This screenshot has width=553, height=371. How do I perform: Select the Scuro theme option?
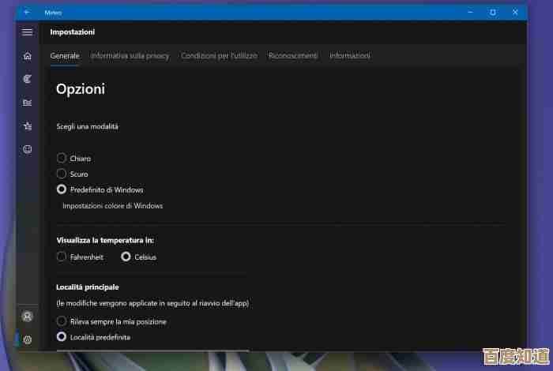point(62,174)
